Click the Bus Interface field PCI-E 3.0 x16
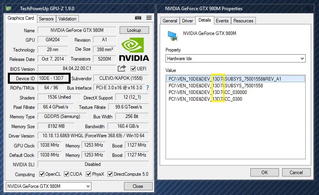This screenshot has width=319, height=195. 119,88
